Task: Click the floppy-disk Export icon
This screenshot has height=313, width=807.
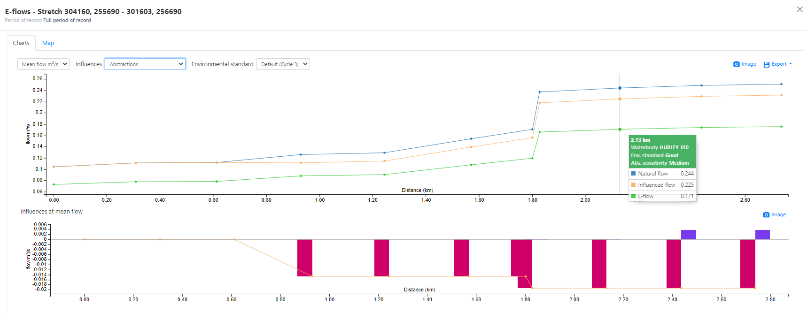Action: (x=766, y=64)
